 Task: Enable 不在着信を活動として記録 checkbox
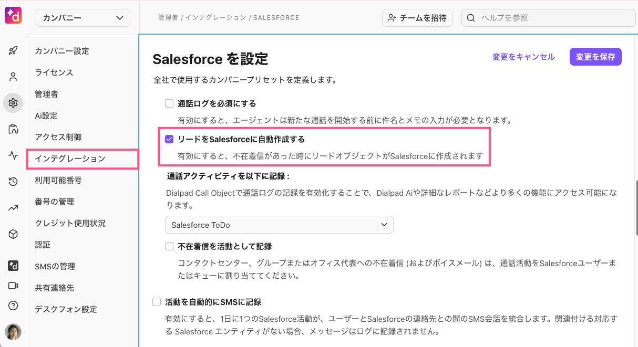pos(169,246)
